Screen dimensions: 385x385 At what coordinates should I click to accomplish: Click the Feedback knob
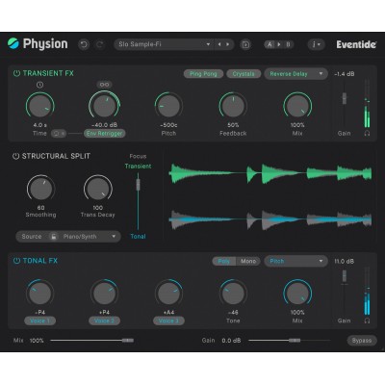coord(233,106)
